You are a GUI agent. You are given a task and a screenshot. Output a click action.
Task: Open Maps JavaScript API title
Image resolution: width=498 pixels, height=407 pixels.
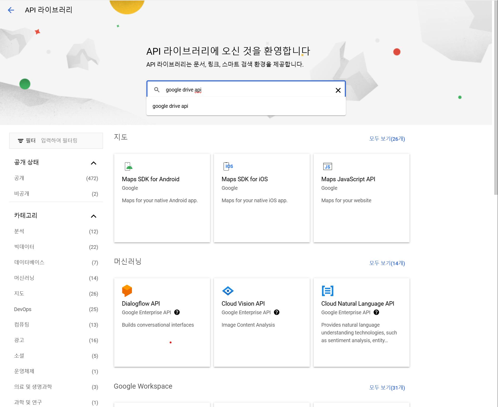click(x=348, y=179)
